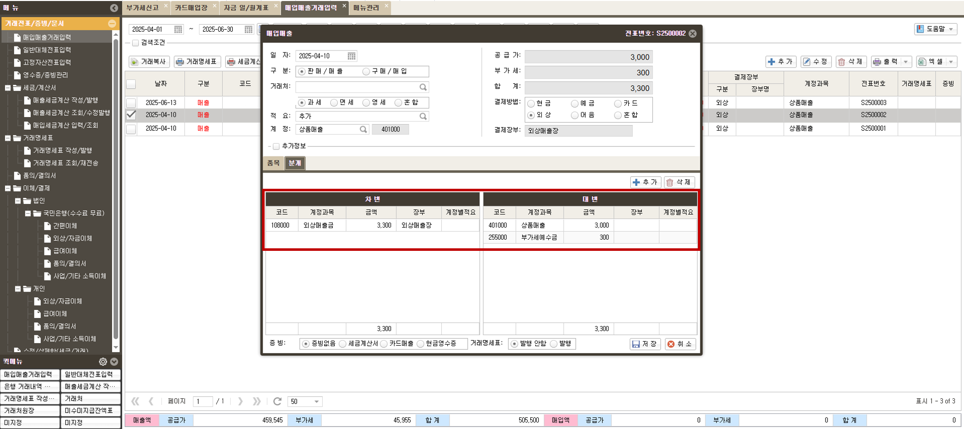Viewport: 964px width, 429px height.
Task: Collapse the 퀵메뉴 panel arrow icon
Action: [x=114, y=362]
